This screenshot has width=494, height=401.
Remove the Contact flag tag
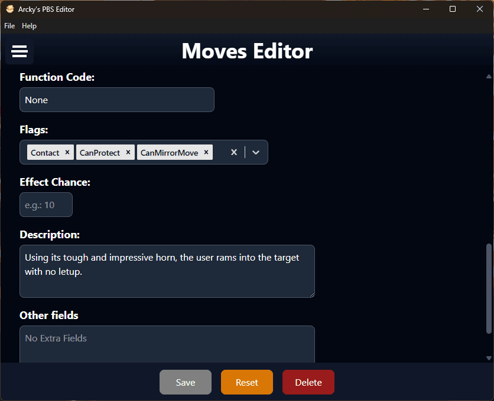(x=67, y=152)
